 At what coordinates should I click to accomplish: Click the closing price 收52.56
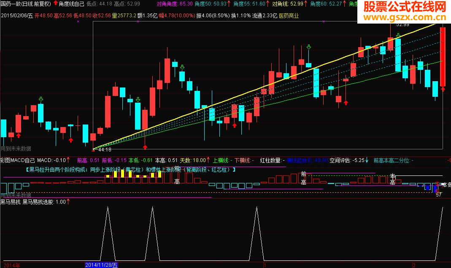(102, 16)
